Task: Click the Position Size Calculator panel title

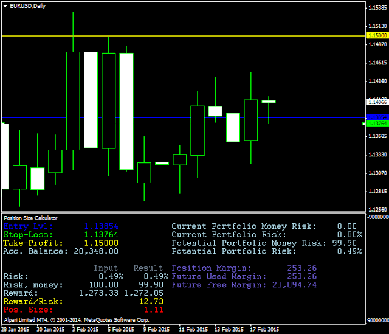Action: [x=30, y=218]
